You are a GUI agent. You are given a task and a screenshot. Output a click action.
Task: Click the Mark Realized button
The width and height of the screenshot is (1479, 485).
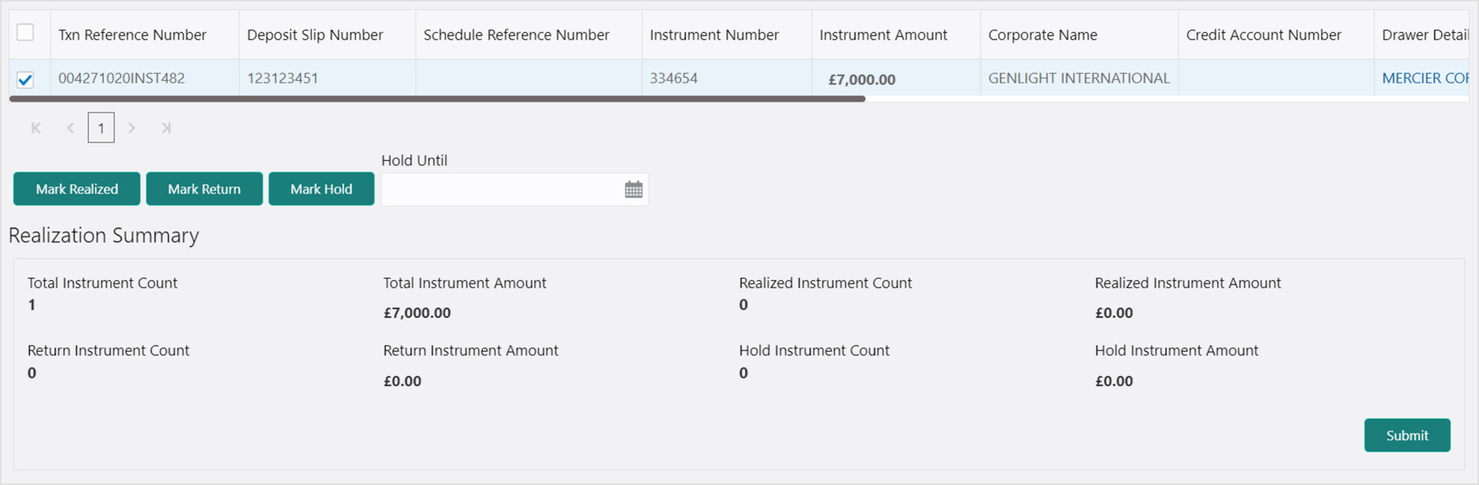[x=77, y=189]
